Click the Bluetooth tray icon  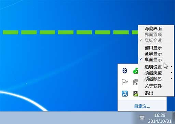tap(125, 71)
